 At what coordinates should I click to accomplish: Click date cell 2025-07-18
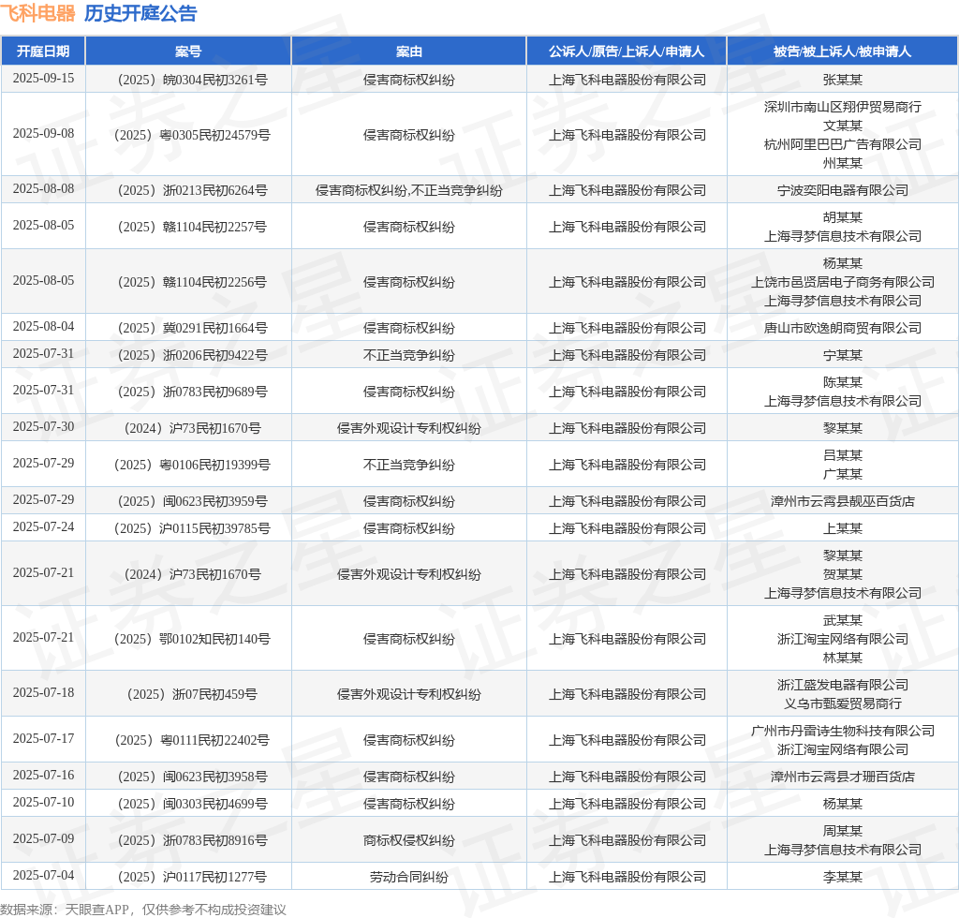(43, 692)
